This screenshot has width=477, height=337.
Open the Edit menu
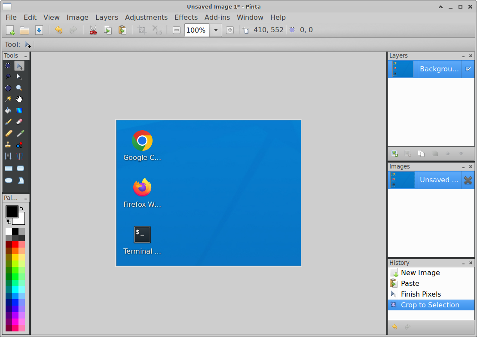point(30,17)
